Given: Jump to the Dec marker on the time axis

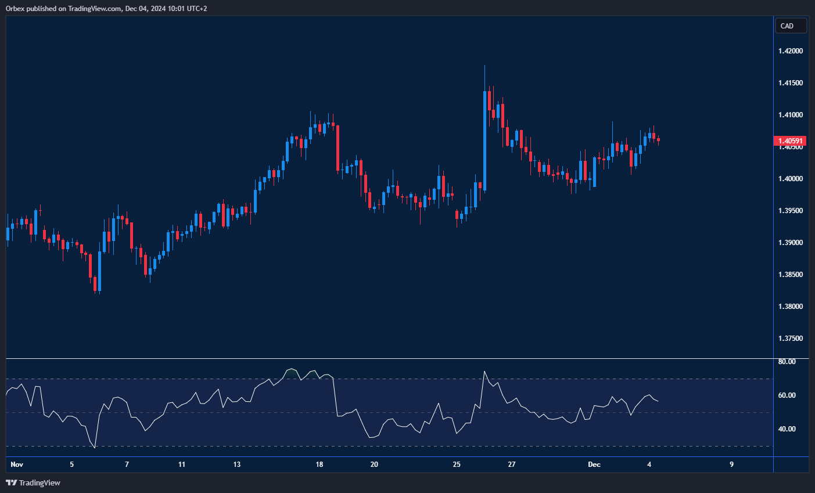Looking at the screenshot, I should point(594,465).
